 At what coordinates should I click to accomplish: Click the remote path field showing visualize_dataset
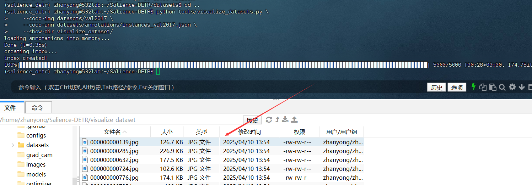point(121,120)
